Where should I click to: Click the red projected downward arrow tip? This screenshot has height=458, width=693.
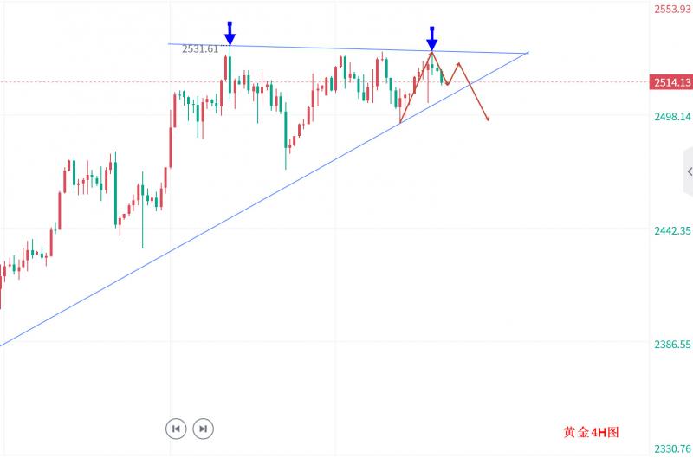489,119
